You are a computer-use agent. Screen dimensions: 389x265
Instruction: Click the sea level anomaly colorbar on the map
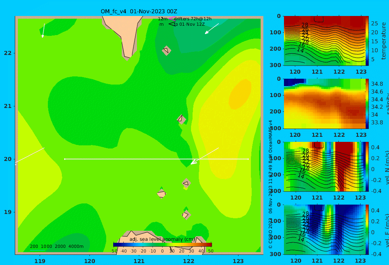163,245
